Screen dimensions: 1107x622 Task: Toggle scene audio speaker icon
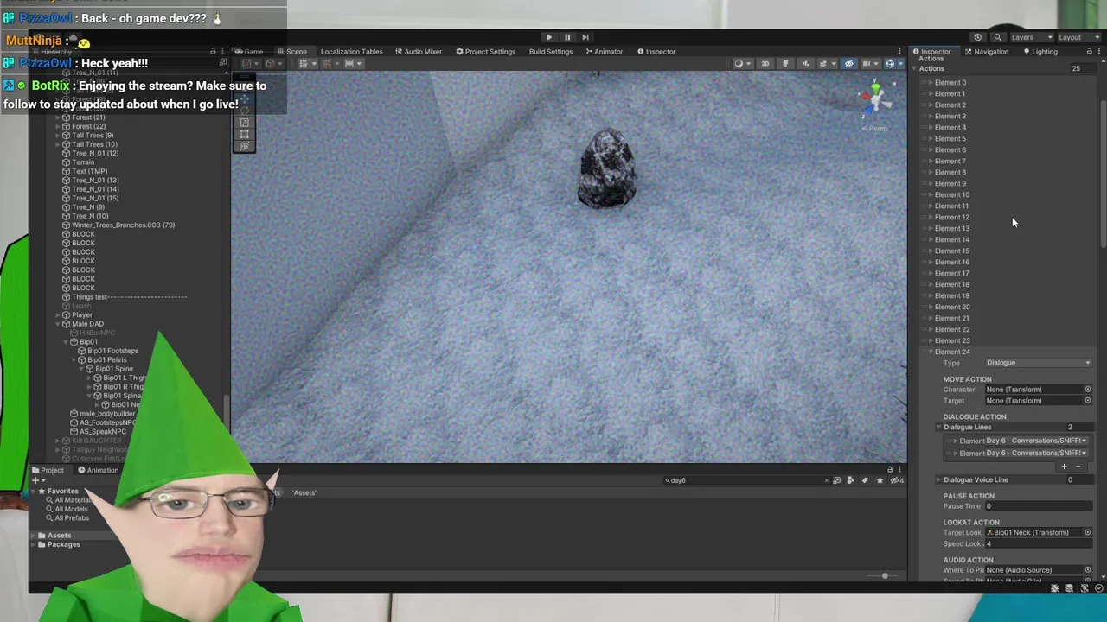coord(805,64)
